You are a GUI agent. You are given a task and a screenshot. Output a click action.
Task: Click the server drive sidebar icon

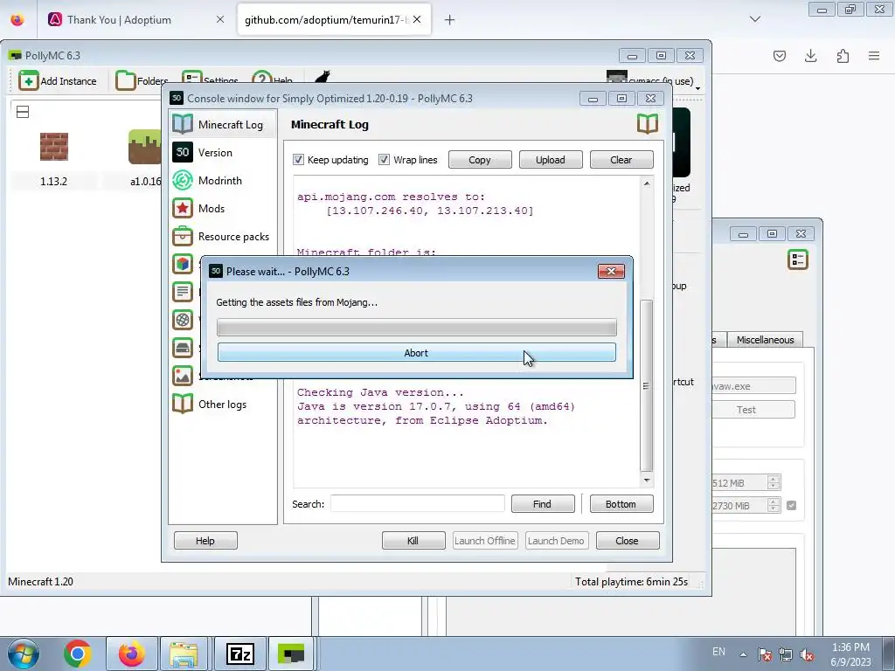(183, 348)
